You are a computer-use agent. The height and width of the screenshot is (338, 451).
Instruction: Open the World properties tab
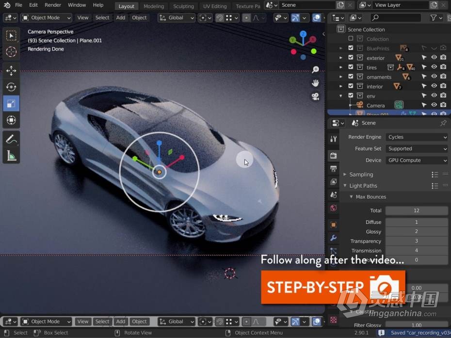(333, 208)
